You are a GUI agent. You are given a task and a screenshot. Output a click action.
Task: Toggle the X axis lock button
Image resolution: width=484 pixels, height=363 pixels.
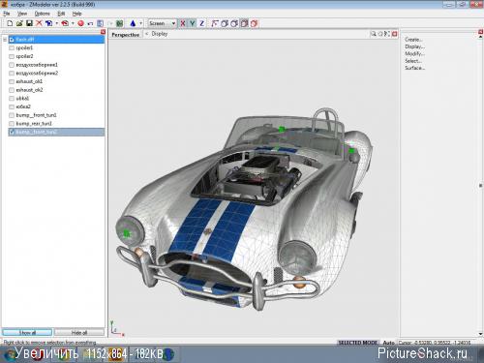click(x=183, y=23)
